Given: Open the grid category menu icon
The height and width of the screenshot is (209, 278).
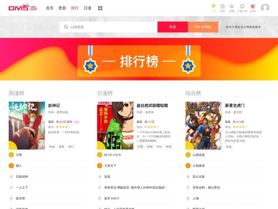Looking at the screenshot, I should point(100,8).
